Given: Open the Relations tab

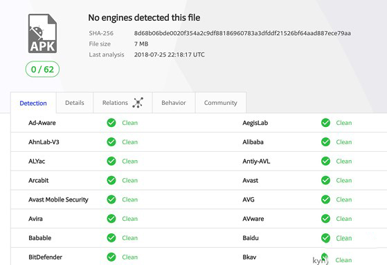Looking at the screenshot, I should point(123,103).
